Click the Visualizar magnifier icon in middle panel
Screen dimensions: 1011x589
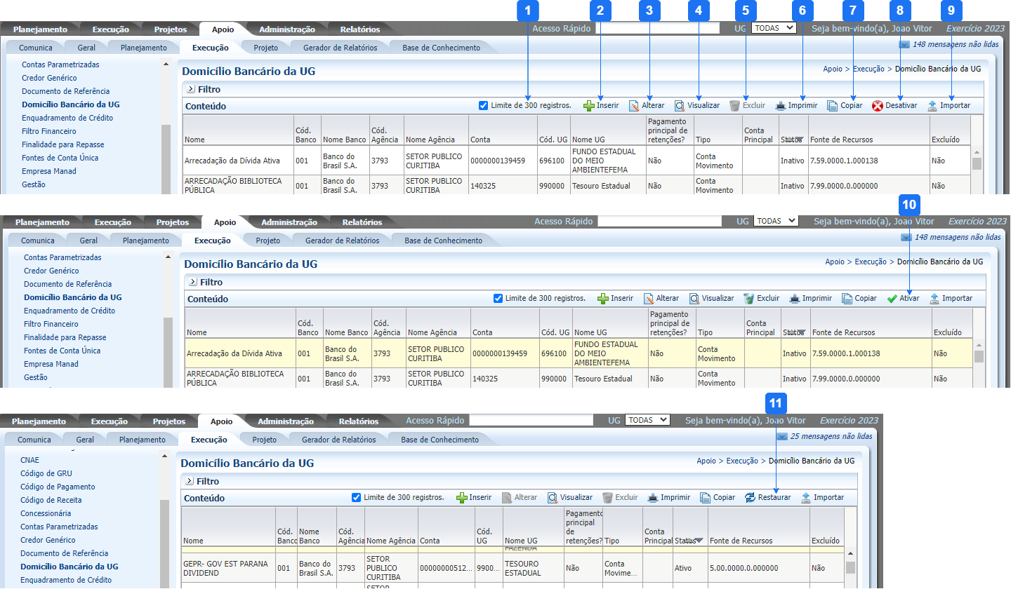694,299
